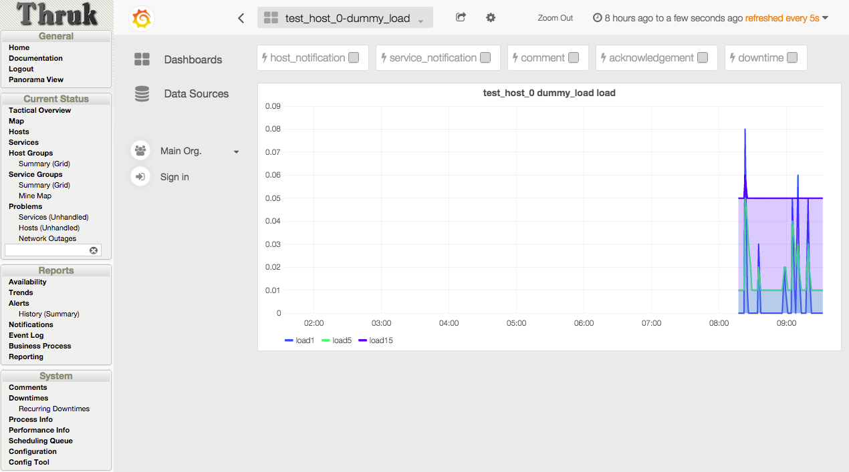Click the Sign in icon
The width and height of the screenshot is (849, 472).
(140, 176)
